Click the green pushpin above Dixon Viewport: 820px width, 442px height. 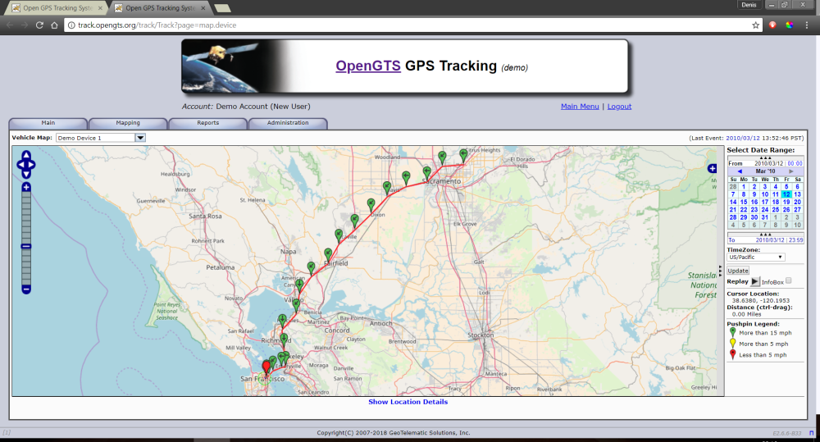(371, 204)
